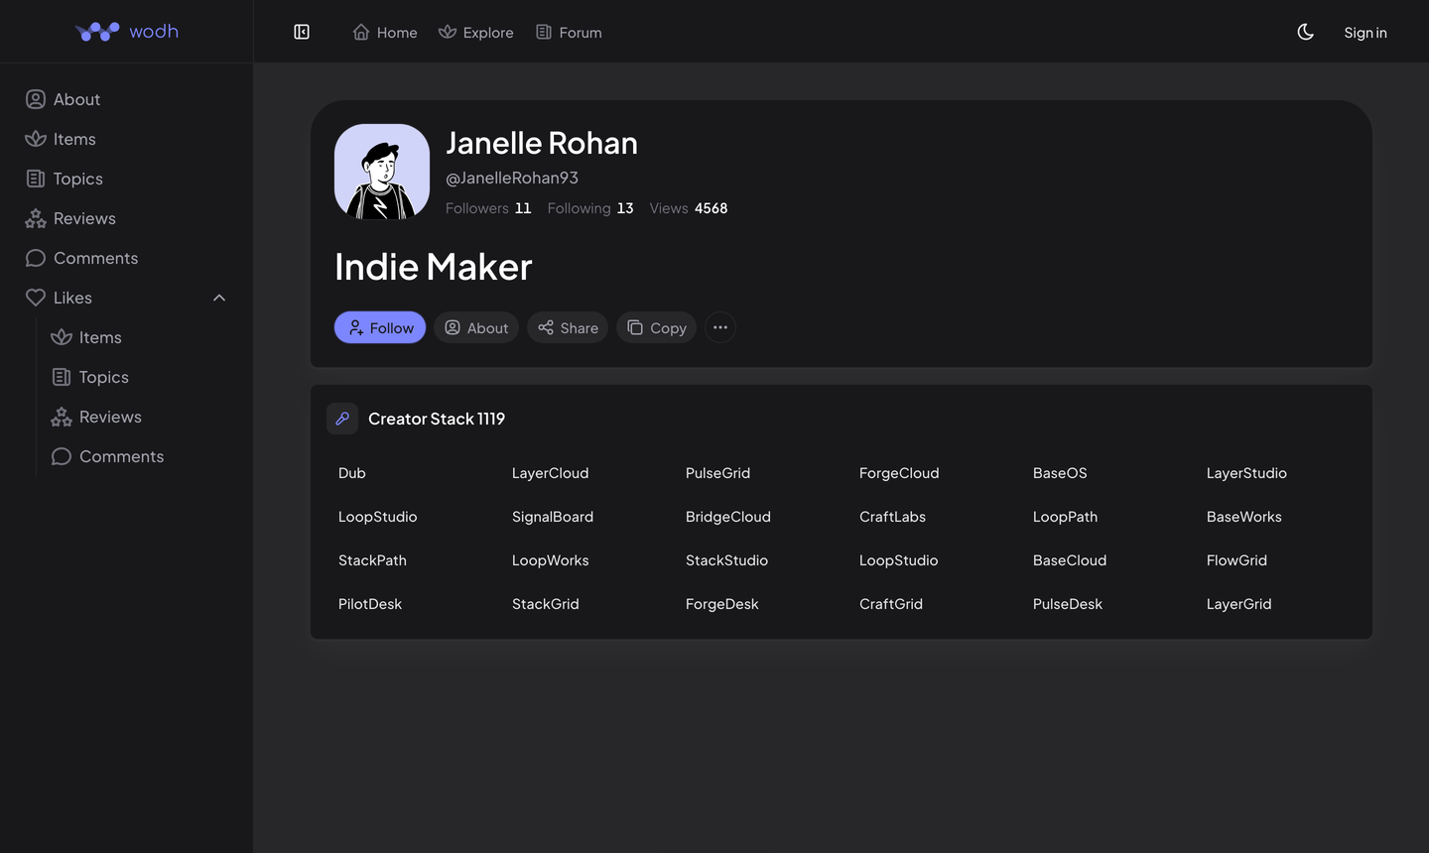Toggle dark mode moon icon
The image size is (1429, 853).
(x=1306, y=32)
